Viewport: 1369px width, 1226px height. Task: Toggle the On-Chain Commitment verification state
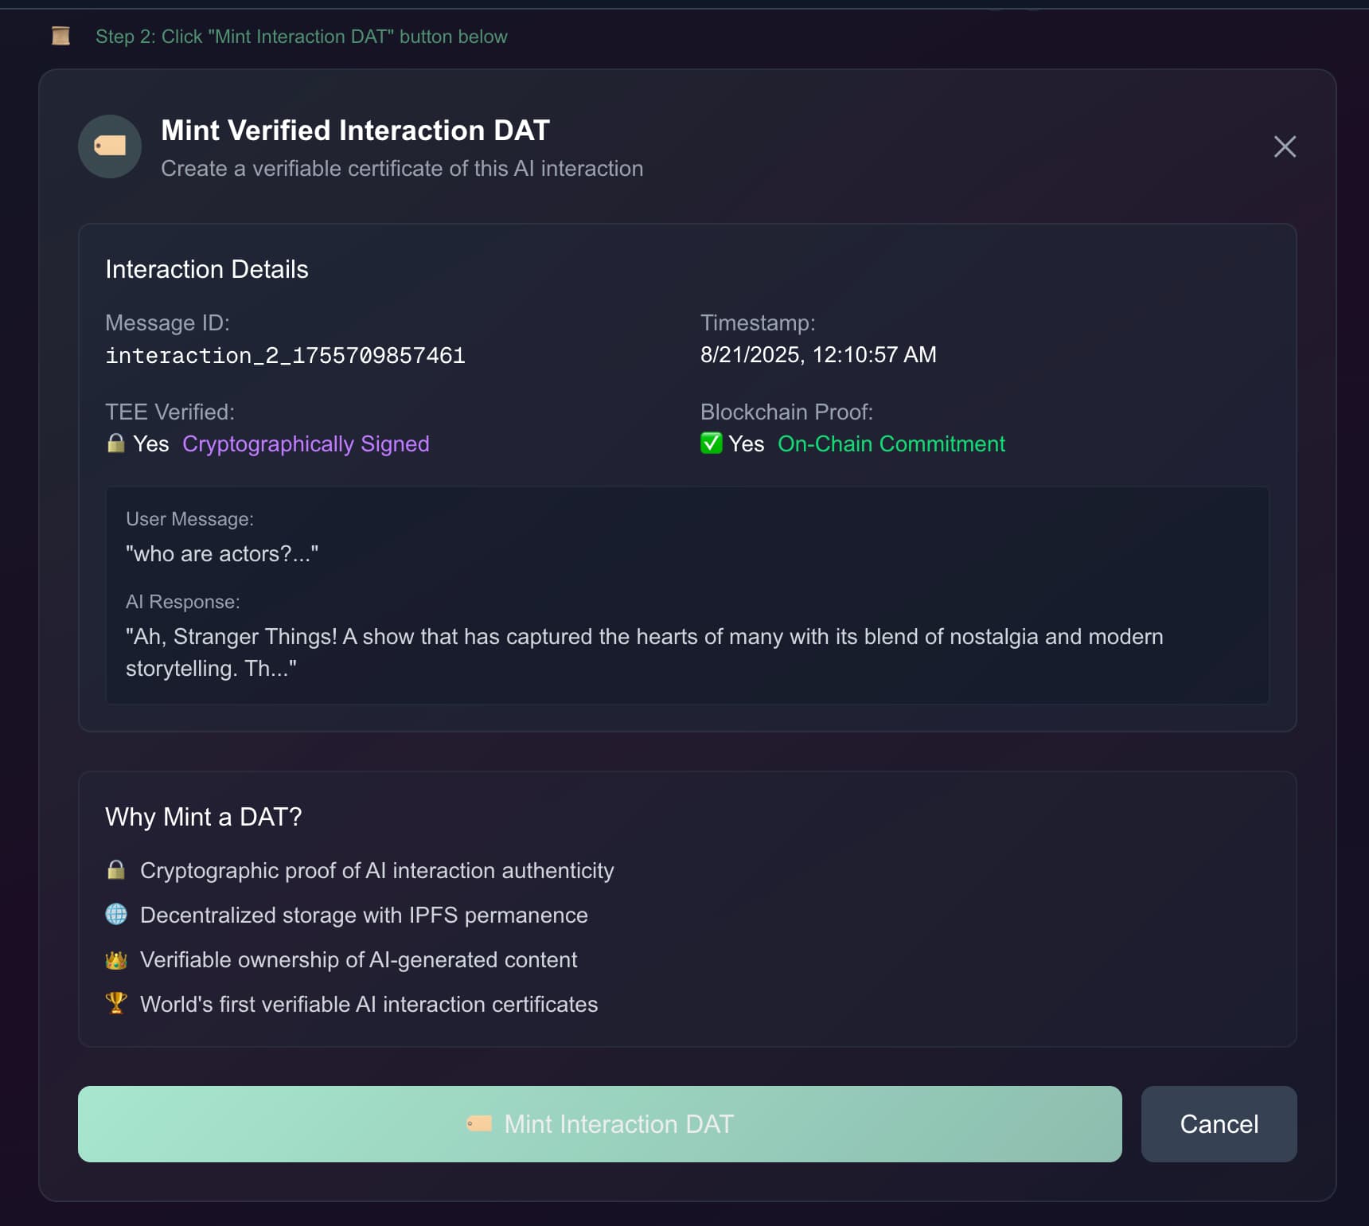pyautogui.click(x=745, y=443)
